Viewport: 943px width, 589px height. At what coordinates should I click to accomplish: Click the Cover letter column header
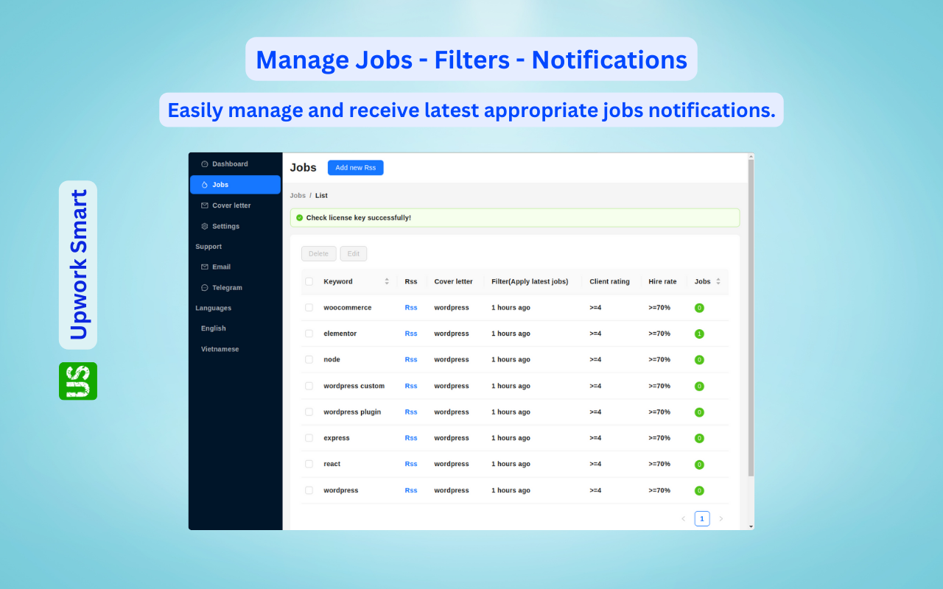click(x=453, y=281)
